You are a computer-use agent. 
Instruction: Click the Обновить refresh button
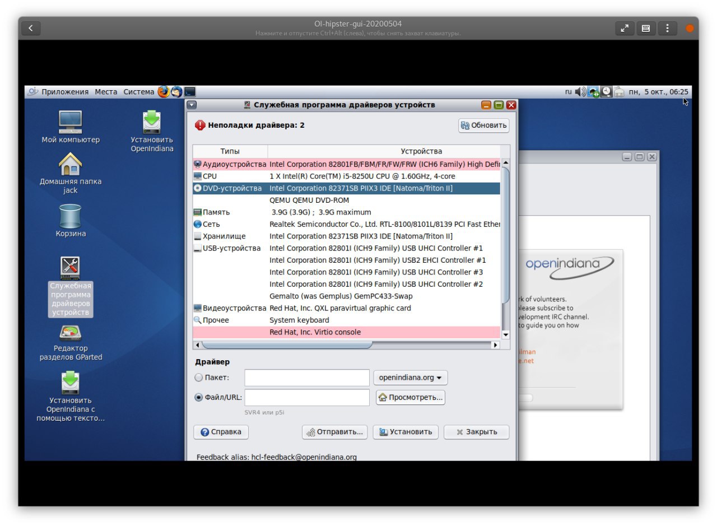pos(484,125)
